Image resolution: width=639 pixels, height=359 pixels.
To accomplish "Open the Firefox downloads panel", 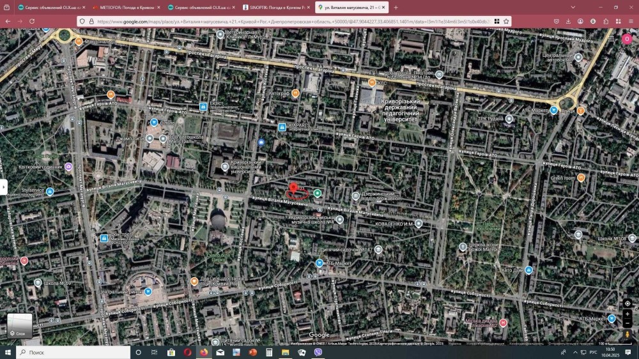I will [x=568, y=21].
